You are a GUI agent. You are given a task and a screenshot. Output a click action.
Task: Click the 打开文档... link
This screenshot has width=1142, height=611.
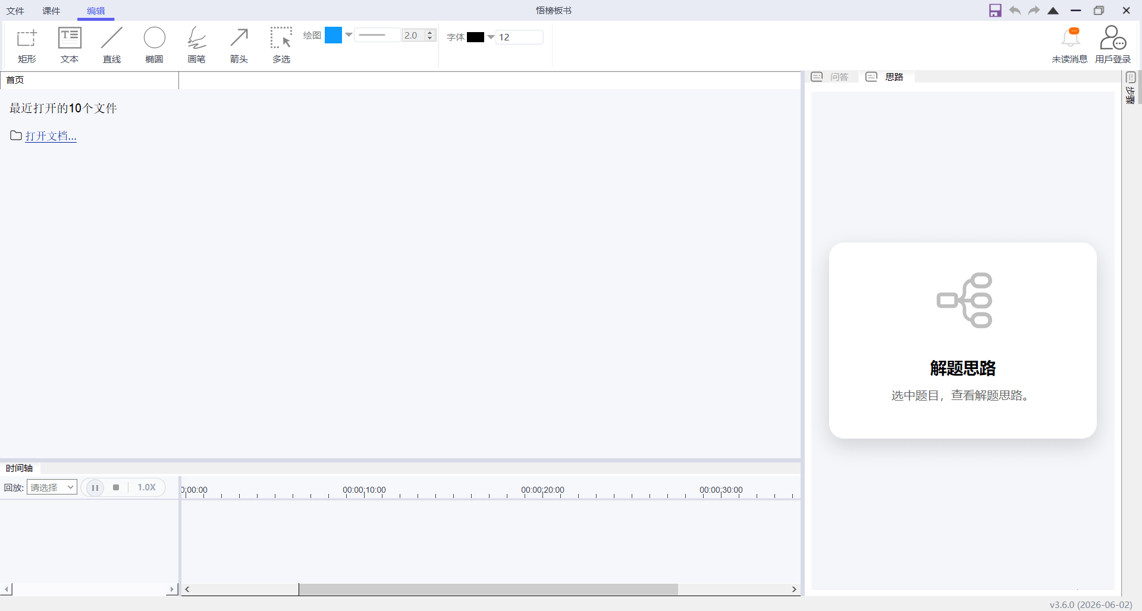[x=51, y=136]
